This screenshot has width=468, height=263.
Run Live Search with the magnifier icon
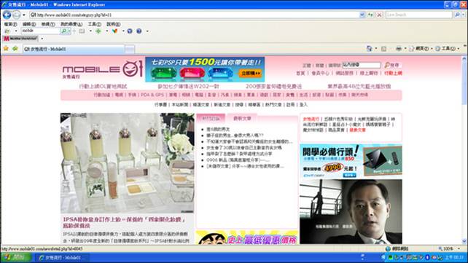pyautogui.click(x=457, y=15)
